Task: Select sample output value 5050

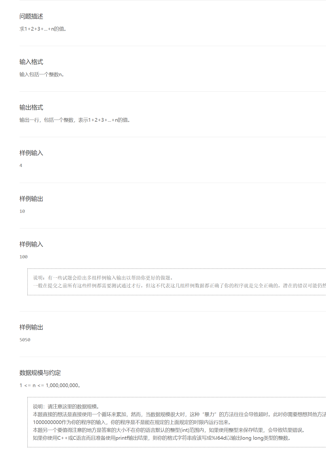Action: (x=25, y=340)
